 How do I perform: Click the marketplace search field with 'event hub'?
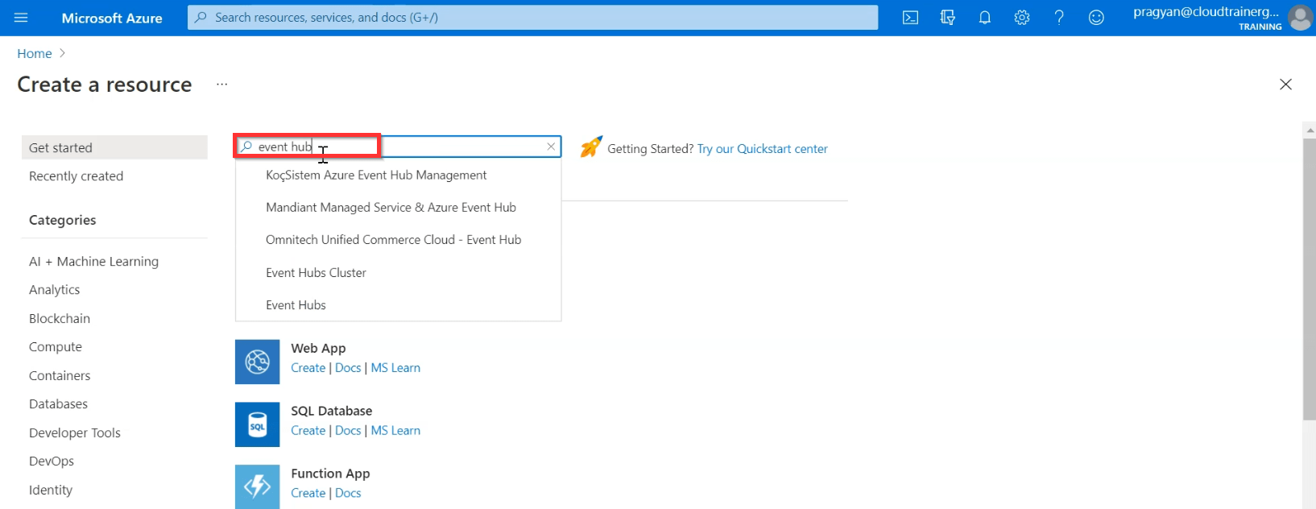click(398, 147)
